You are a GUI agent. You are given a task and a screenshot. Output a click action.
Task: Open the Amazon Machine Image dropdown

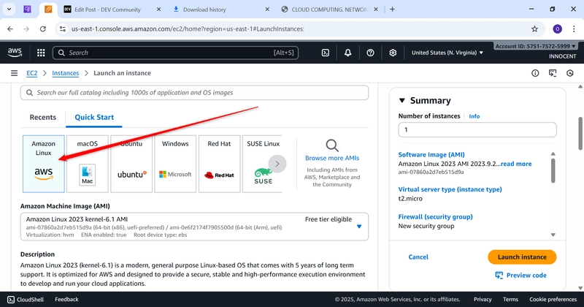[194, 227]
